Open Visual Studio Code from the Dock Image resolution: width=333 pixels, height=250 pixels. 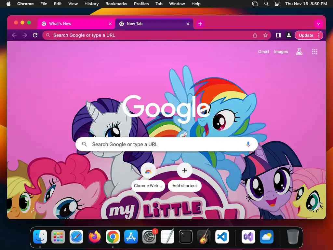[222, 237]
